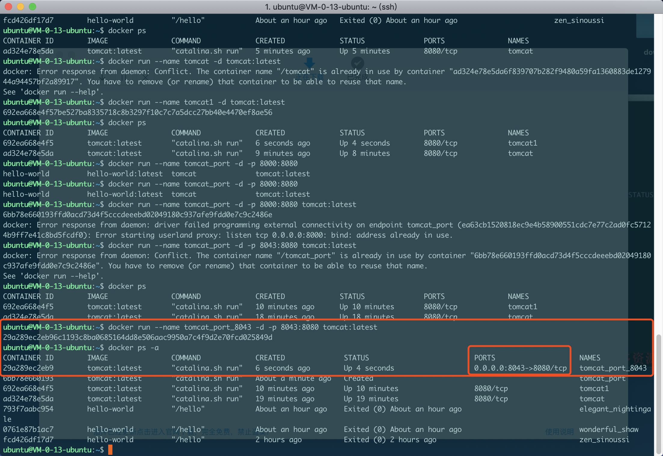This screenshot has height=456, width=663.
Task: Click the 'docker ps -a' command
Action: click(133, 348)
